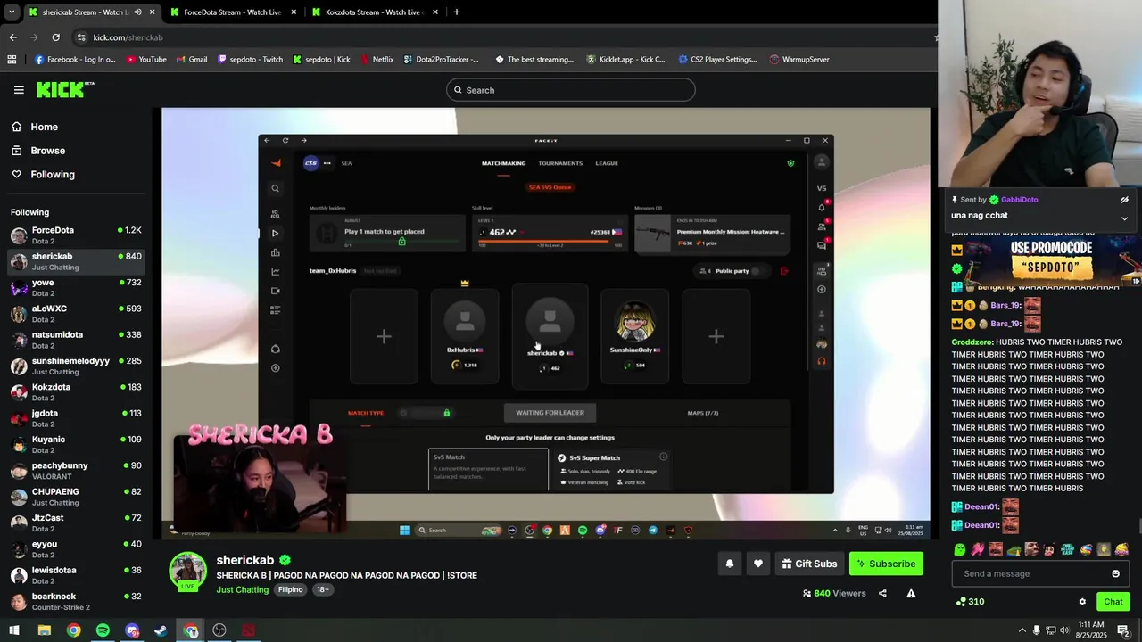Open File Explorer from the taskbar
This screenshot has height=642, width=1142.
click(x=44, y=630)
